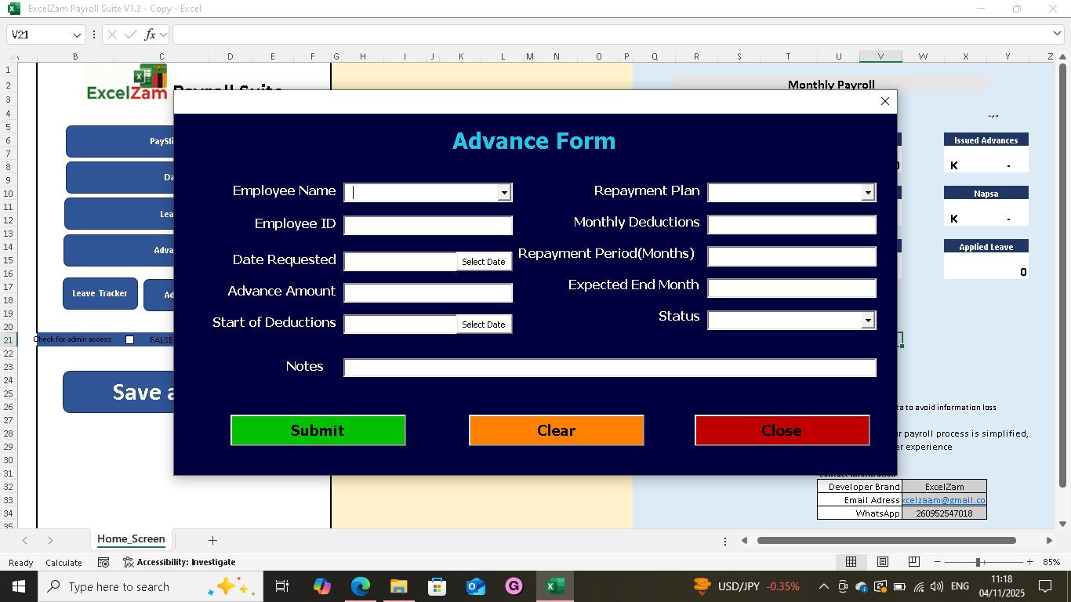Close the Advance Form dialog with X
This screenshot has width=1071, height=602.
coord(884,101)
